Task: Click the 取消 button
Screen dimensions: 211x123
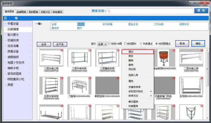Action: [182, 44]
